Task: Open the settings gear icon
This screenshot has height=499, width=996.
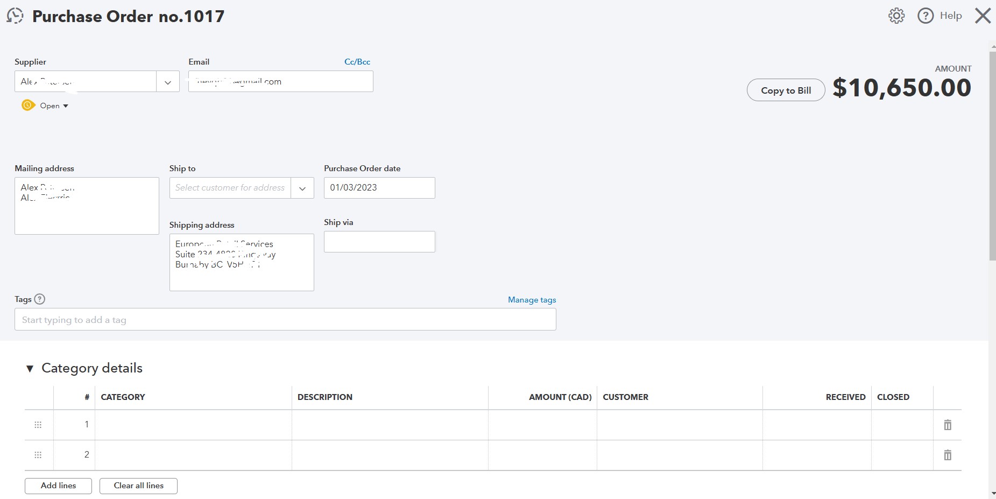Action: (x=896, y=16)
